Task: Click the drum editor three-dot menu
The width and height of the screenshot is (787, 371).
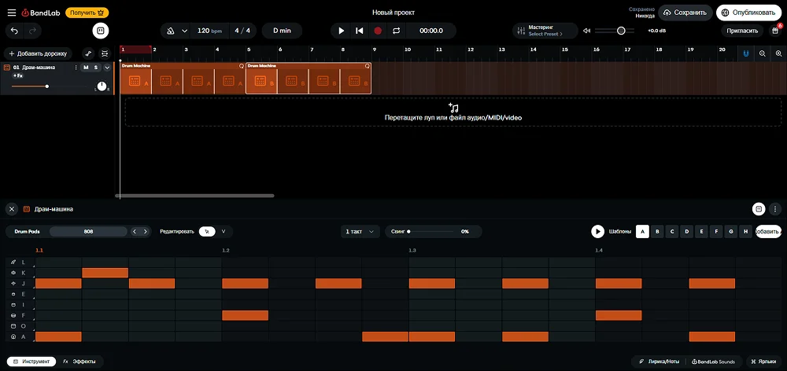Action: (776, 208)
